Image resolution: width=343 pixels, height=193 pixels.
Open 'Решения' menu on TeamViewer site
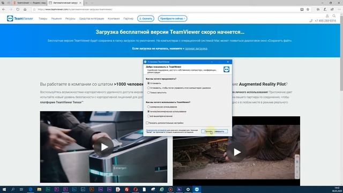(56, 19)
